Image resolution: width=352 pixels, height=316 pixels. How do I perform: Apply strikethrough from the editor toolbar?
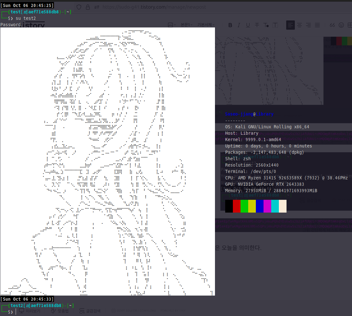tap(257, 25)
